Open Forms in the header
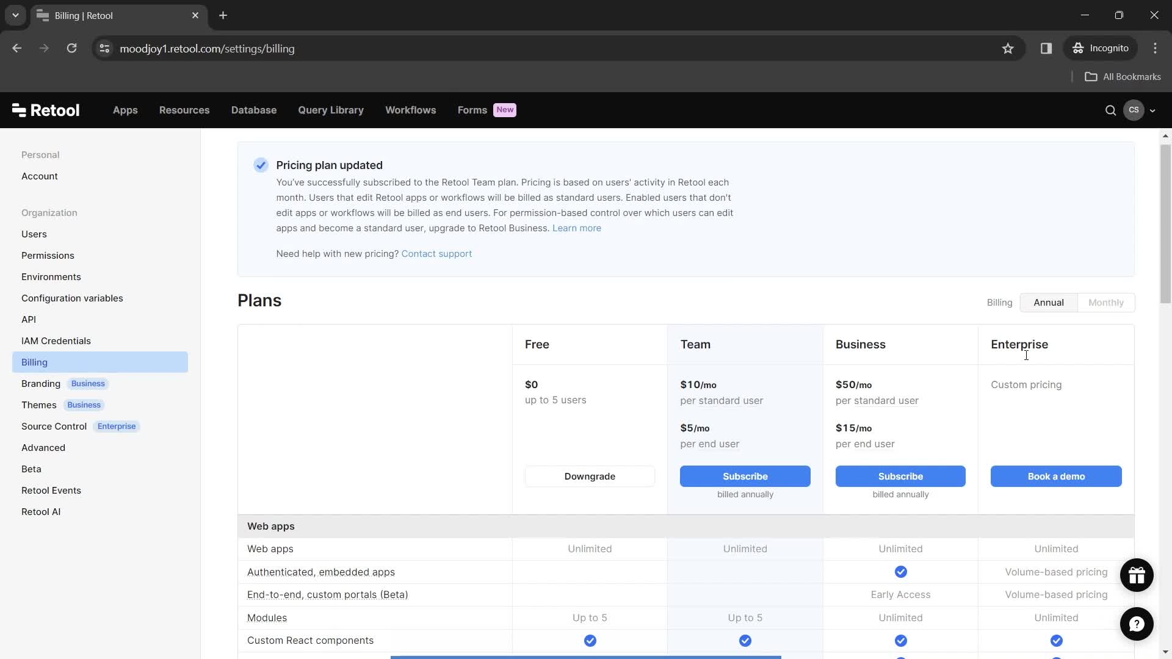The width and height of the screenshot is (1172, 659). (x=472, y=110)
